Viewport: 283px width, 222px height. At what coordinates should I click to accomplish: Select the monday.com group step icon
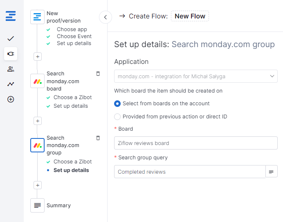coord(38,145)
